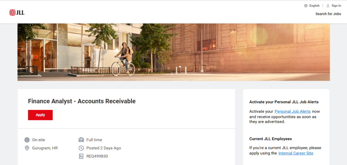Viewport: 347px width, 165px height.
Task: Click the Posted 2 Days Ago text
Action: coord(104,148)
